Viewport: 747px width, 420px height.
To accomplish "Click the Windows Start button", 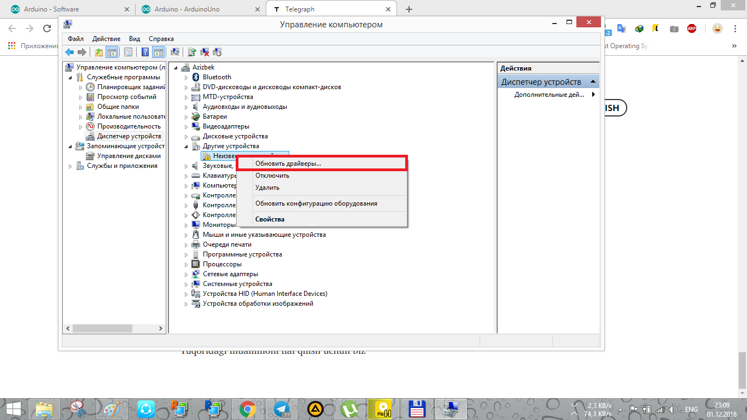I will coord(13,409).
